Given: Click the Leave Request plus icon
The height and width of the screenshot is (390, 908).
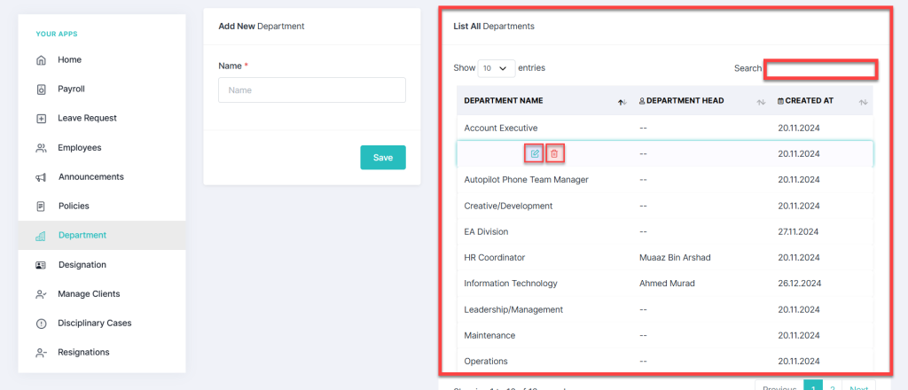Looking at the screenshot, I should [x=41, y=119].
